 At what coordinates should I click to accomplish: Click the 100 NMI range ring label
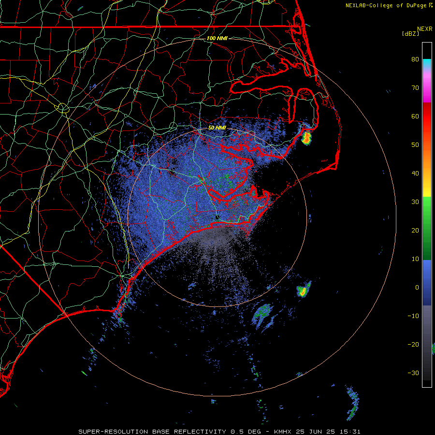[217, 38]
